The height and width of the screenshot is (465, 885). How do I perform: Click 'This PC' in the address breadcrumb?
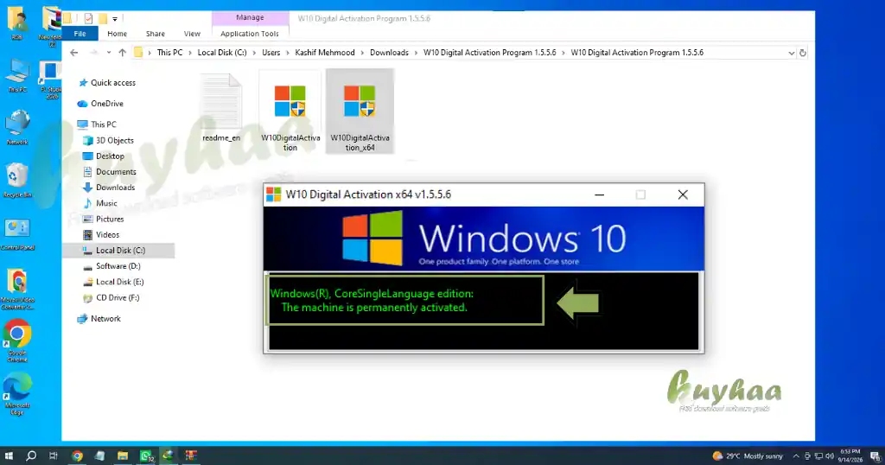point(170,53)
